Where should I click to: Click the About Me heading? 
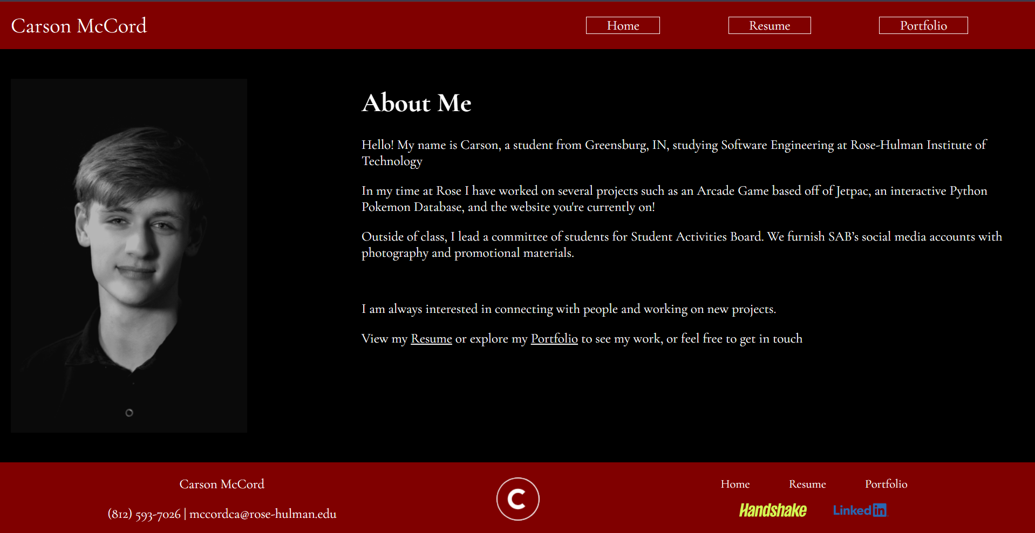416,103
